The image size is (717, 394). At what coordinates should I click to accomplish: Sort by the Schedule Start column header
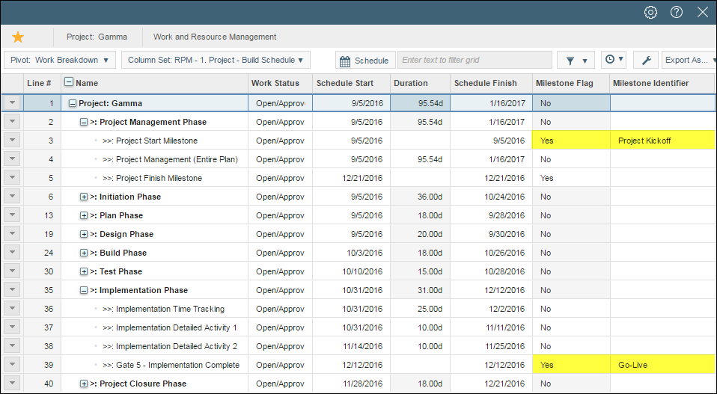pos(351,83)
